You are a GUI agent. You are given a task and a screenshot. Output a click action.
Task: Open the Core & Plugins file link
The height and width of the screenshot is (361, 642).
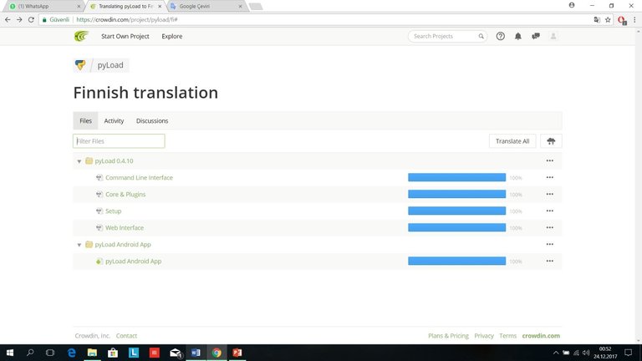coord(125,195)
